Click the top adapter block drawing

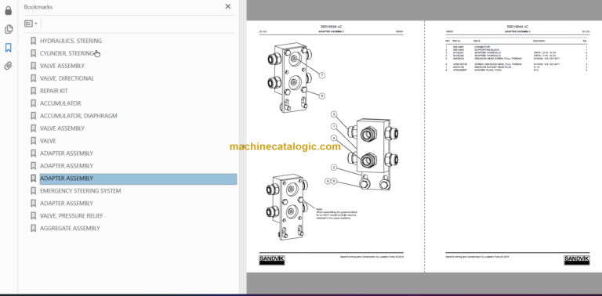click(290, 78)
